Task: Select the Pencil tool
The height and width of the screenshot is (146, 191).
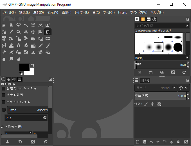Action: [x=41, y=46]
